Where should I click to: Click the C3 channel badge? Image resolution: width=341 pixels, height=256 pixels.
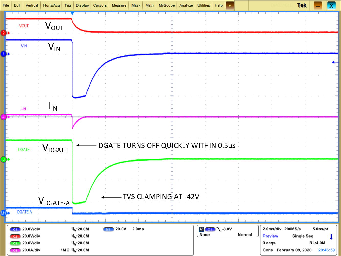point(15,243)
